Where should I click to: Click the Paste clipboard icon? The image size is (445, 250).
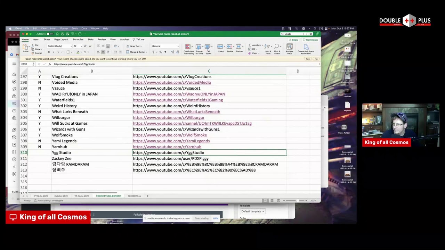(x=26, y=47)
